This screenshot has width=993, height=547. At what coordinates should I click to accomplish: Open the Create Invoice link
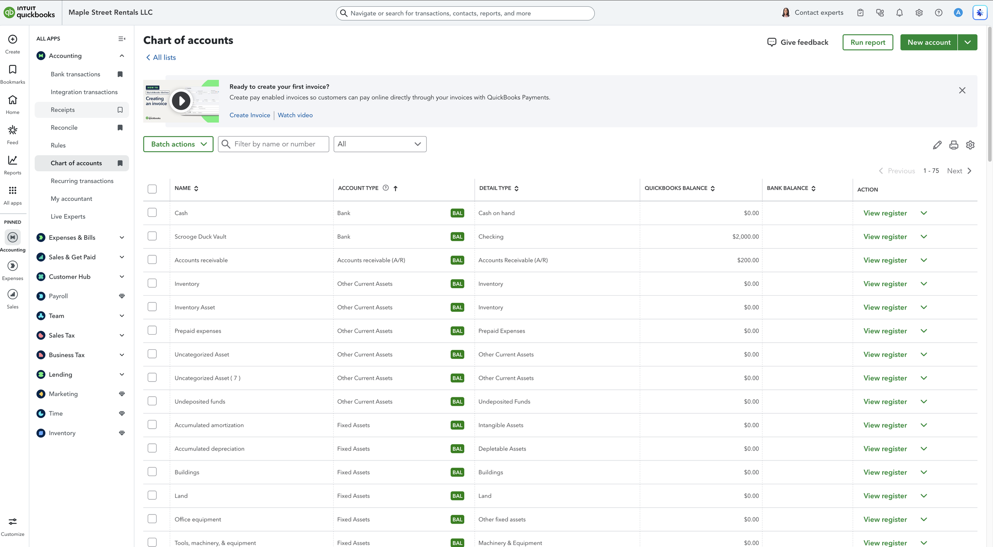(249, 115)
